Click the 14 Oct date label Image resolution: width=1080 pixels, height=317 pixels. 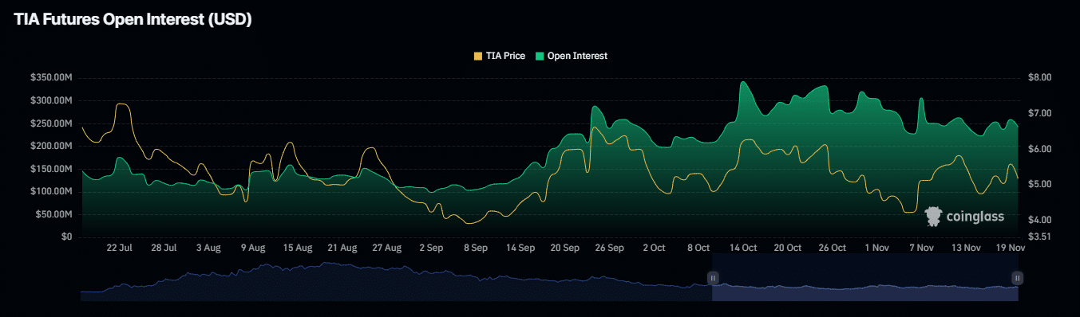[x=744, y=248]
